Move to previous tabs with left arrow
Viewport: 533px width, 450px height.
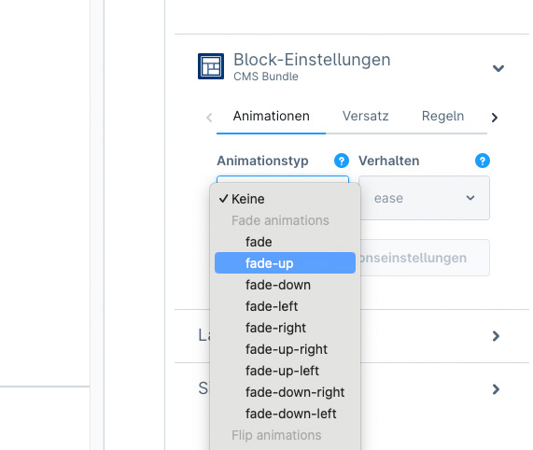(209, 118)
